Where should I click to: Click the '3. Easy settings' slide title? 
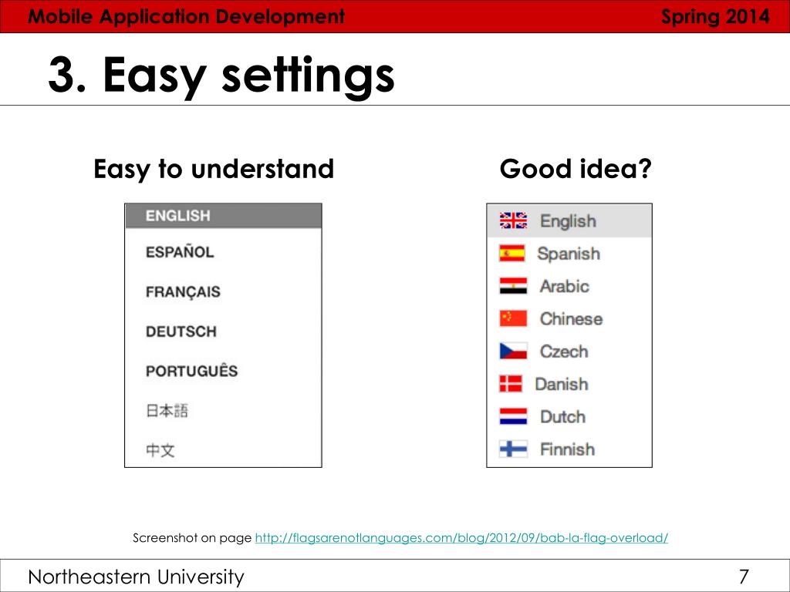click(221, 76)
